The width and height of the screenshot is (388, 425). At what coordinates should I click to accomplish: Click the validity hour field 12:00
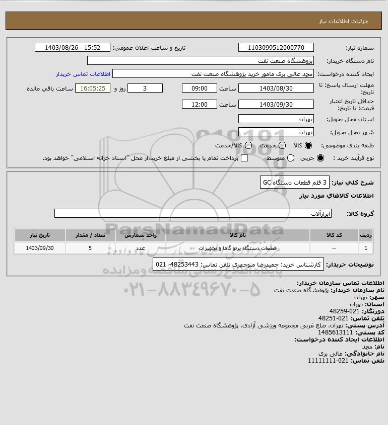point(200,104)
